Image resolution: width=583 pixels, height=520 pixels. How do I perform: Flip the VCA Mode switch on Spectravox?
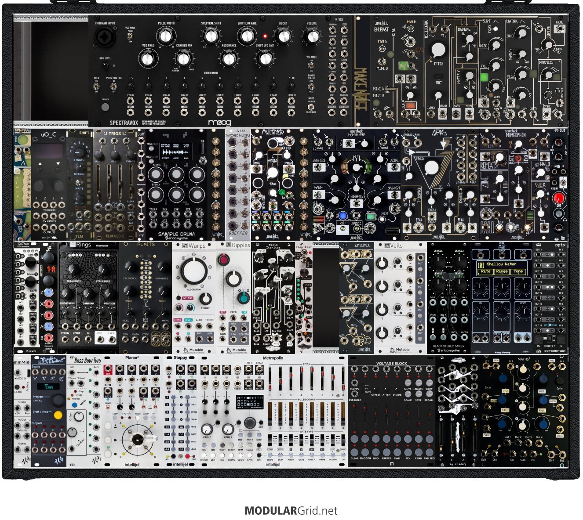pos(311,65)
